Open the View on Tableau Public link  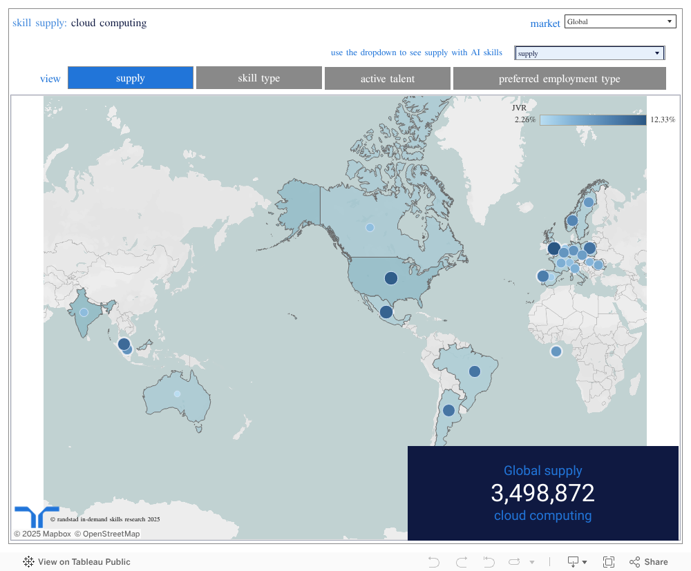click(x=83, y=561)
